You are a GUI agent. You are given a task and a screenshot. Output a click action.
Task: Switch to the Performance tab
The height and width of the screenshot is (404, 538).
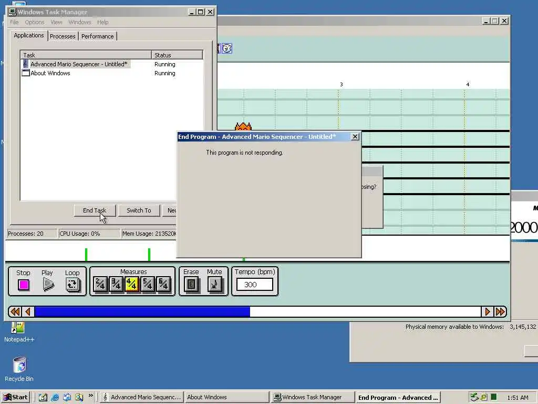[97, 36]
